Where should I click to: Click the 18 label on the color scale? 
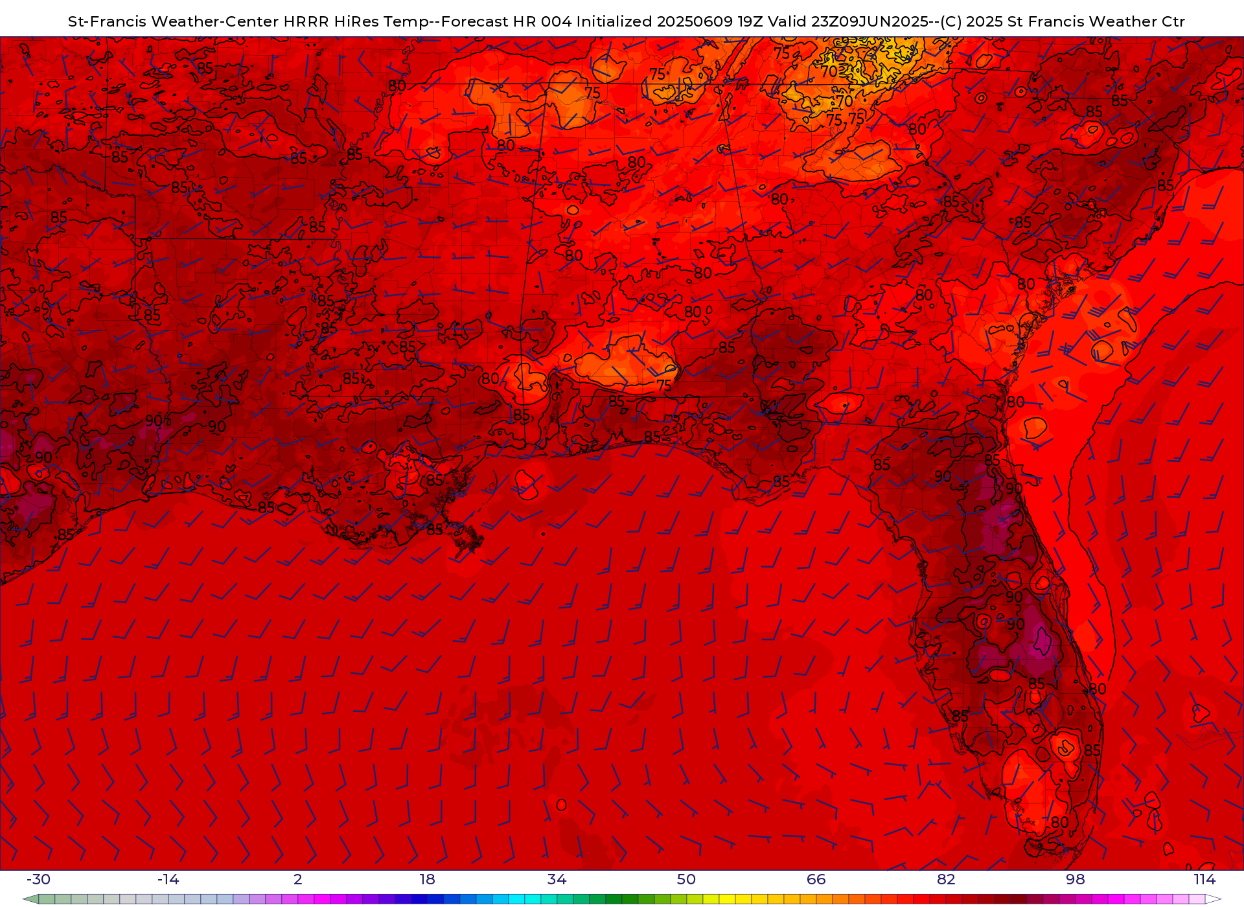pos(427,879)
